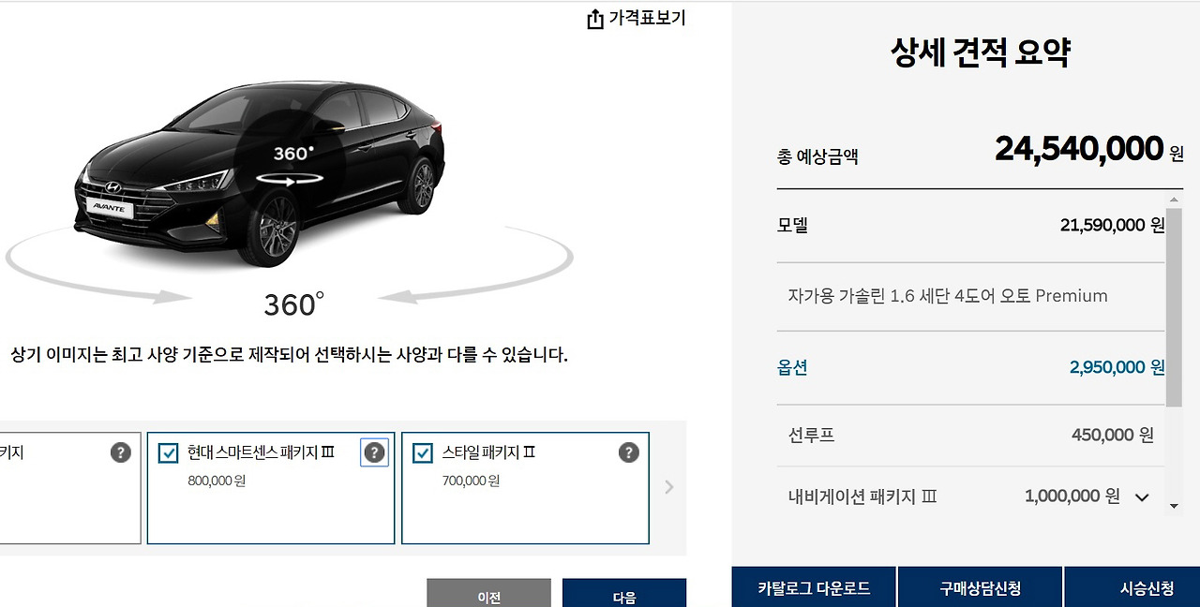Click the 카탈로그 다운로드 tab
Image resolution: width=1200 pixels, height=607 pixels.
click(814, 588)
